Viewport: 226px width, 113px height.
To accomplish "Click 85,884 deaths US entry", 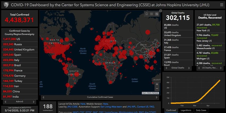I will tap(178, 26).
